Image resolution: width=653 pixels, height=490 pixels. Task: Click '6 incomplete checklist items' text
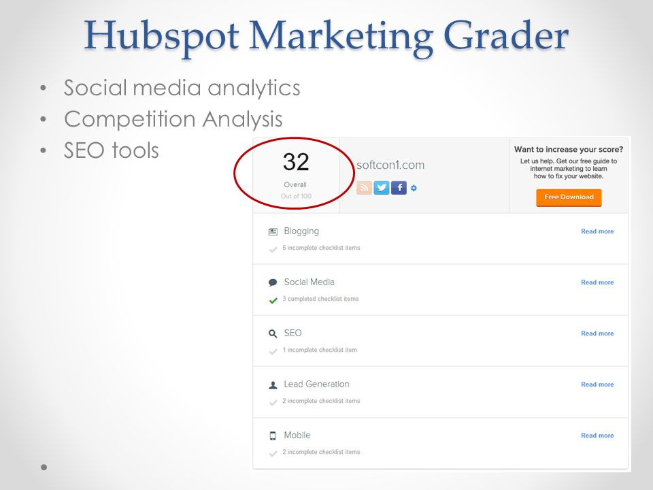(x=321, y=248)
